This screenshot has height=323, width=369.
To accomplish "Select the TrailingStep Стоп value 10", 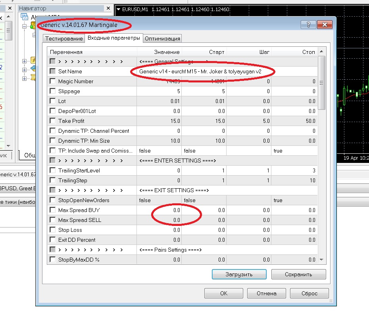I will point(294,180).
